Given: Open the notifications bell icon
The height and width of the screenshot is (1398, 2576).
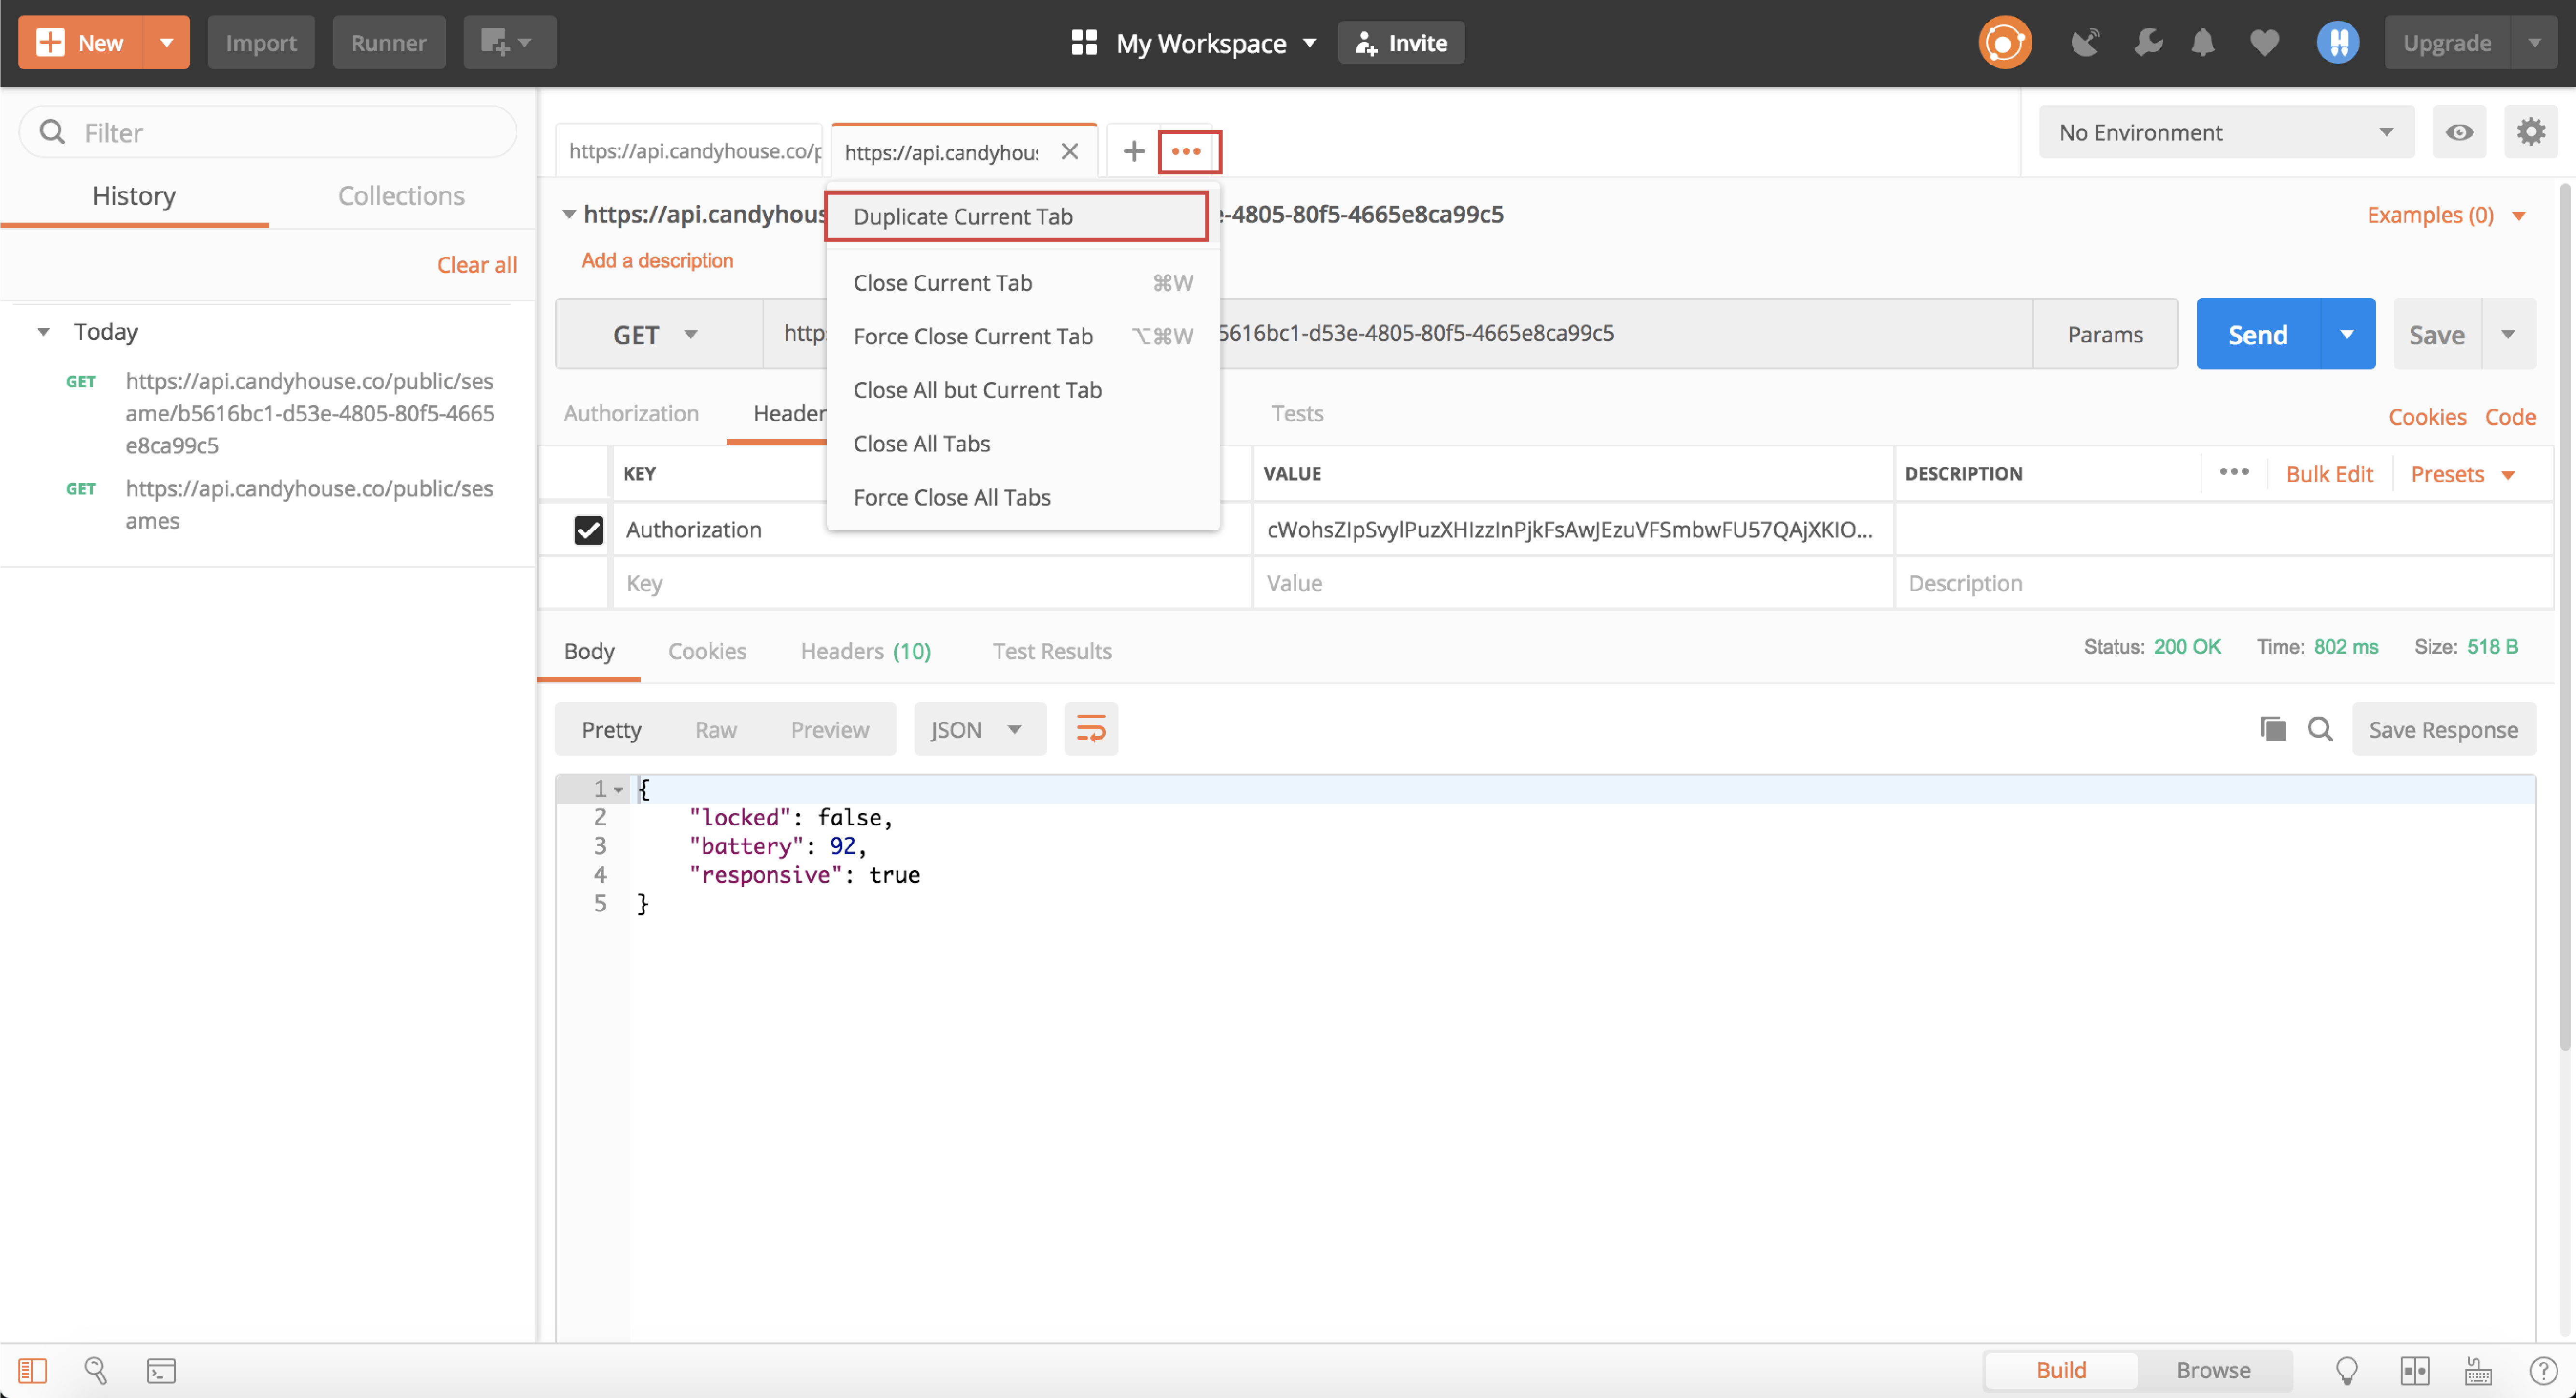Looking at the screenshot, I should coord(2203,43).
